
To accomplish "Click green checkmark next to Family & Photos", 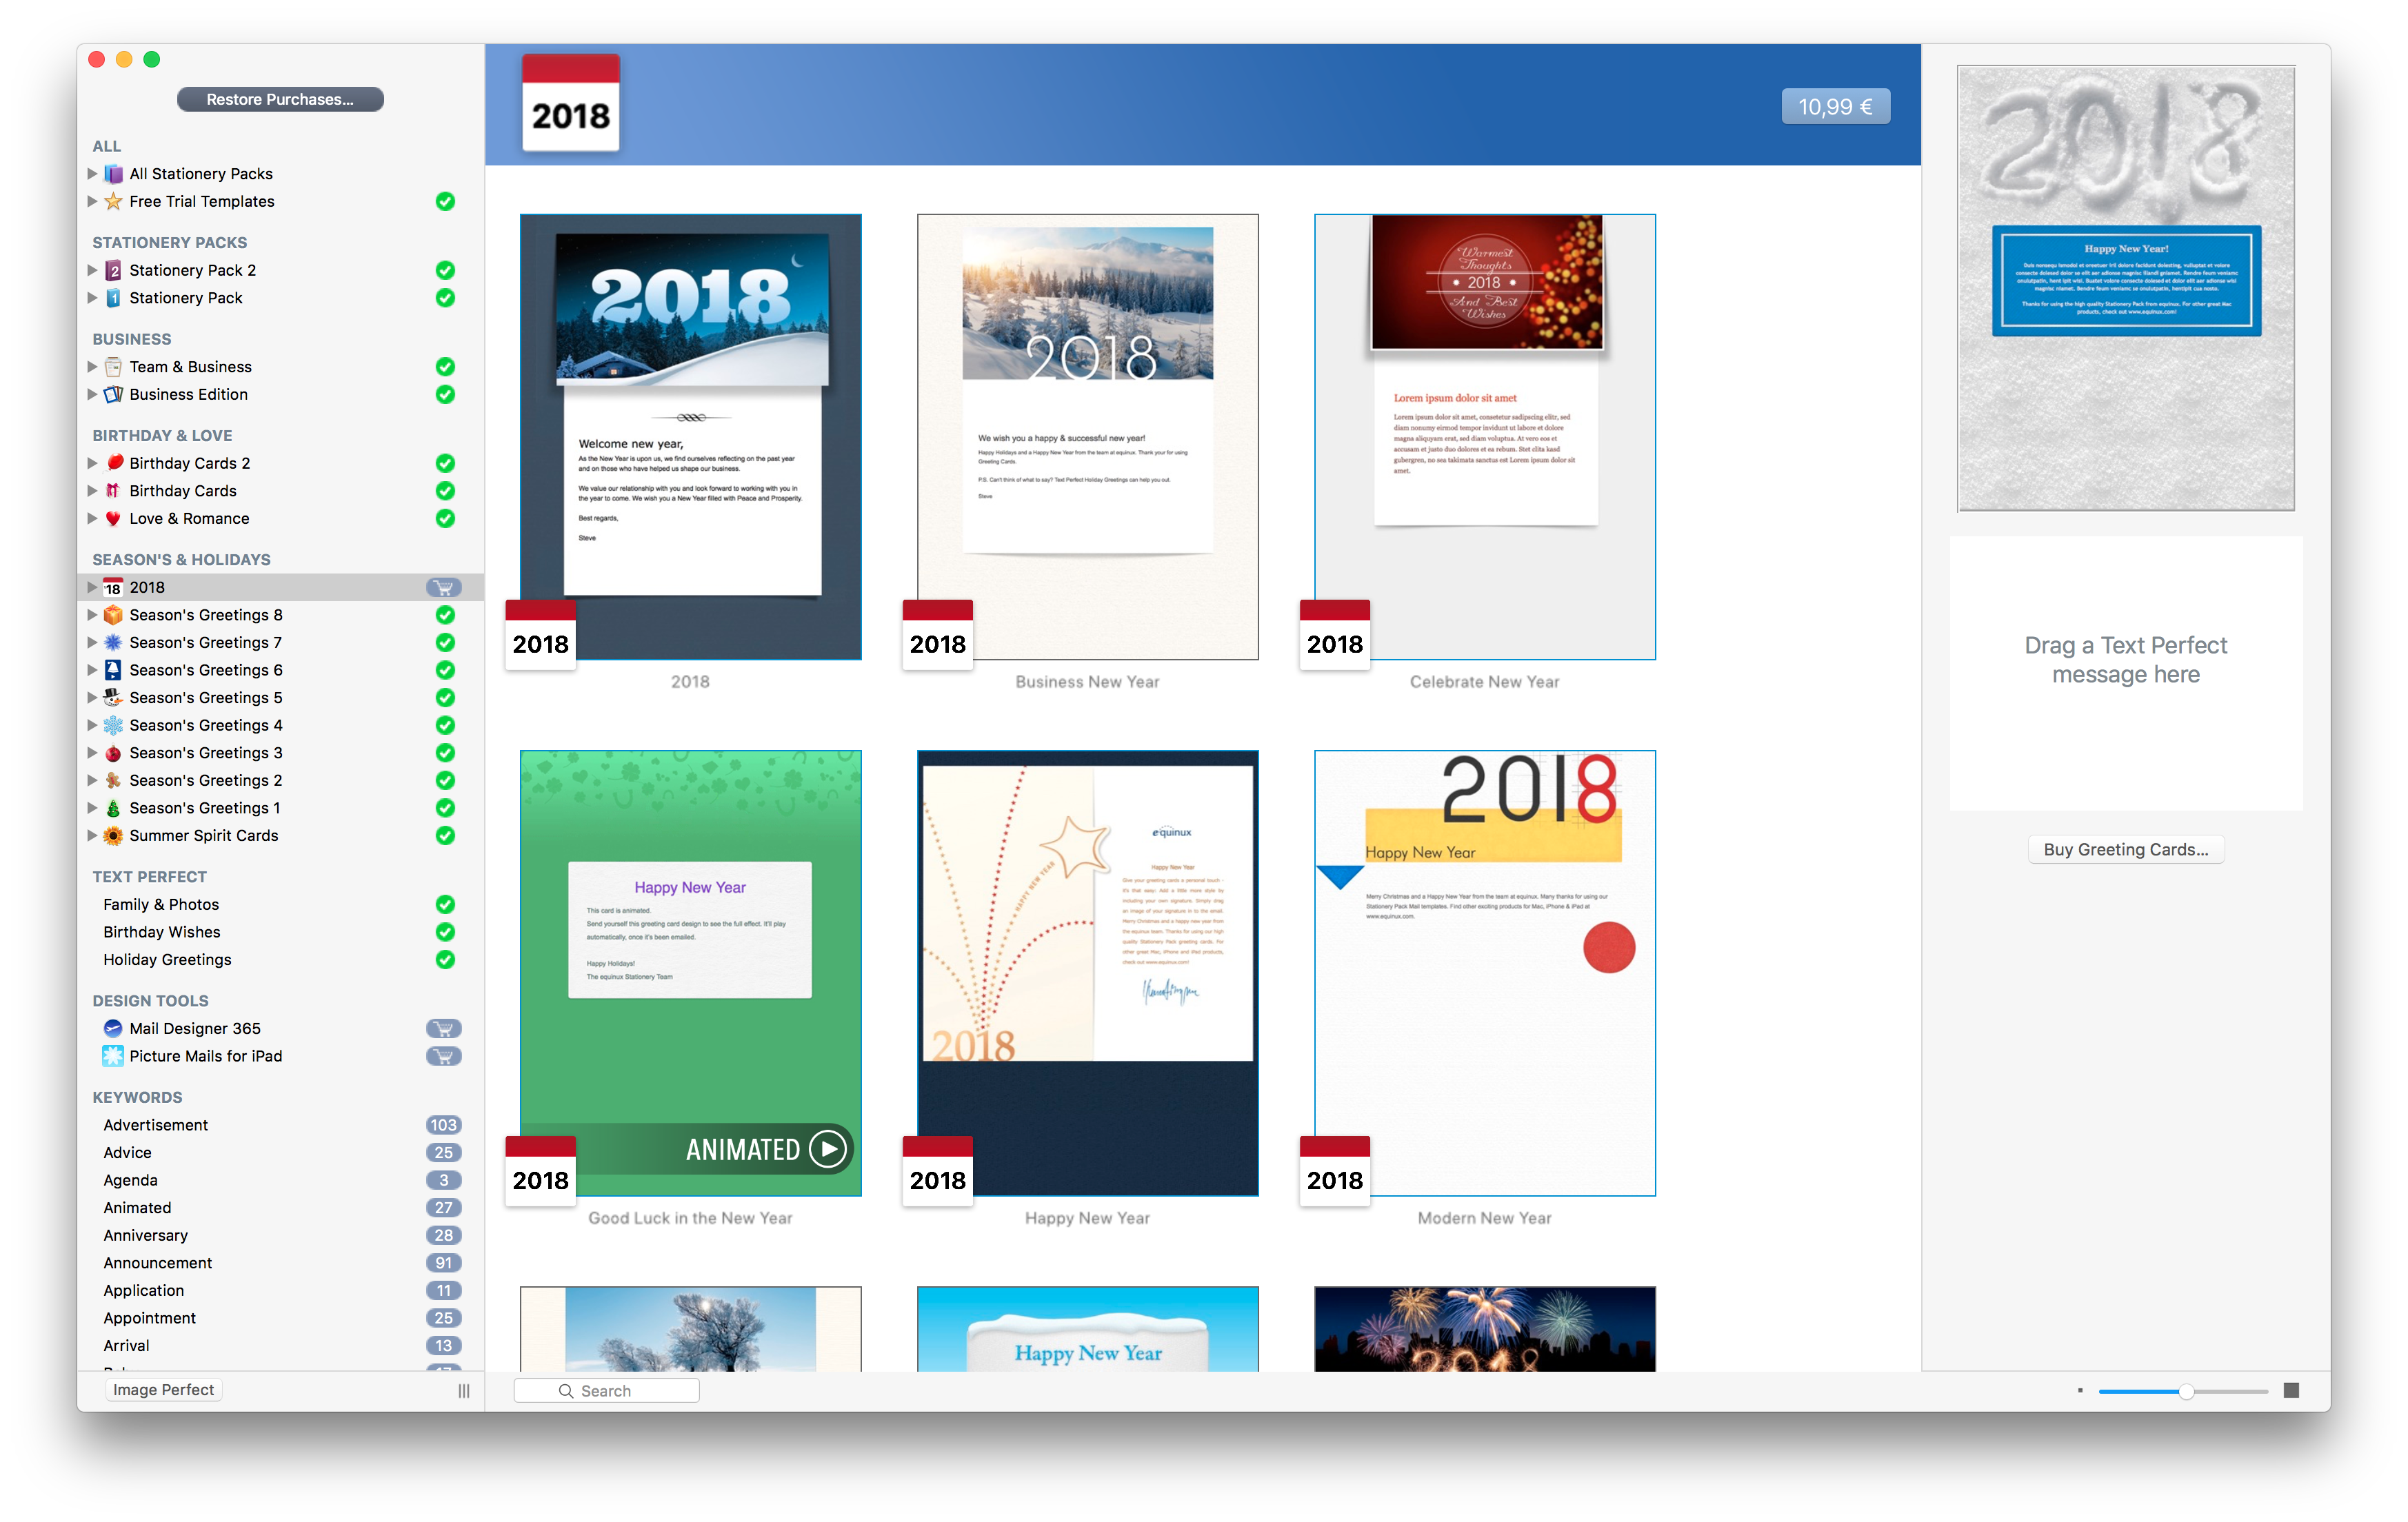I will [x=445, y=904].
